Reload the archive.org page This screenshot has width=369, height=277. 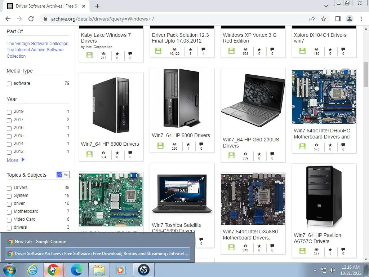click(31, 19)
